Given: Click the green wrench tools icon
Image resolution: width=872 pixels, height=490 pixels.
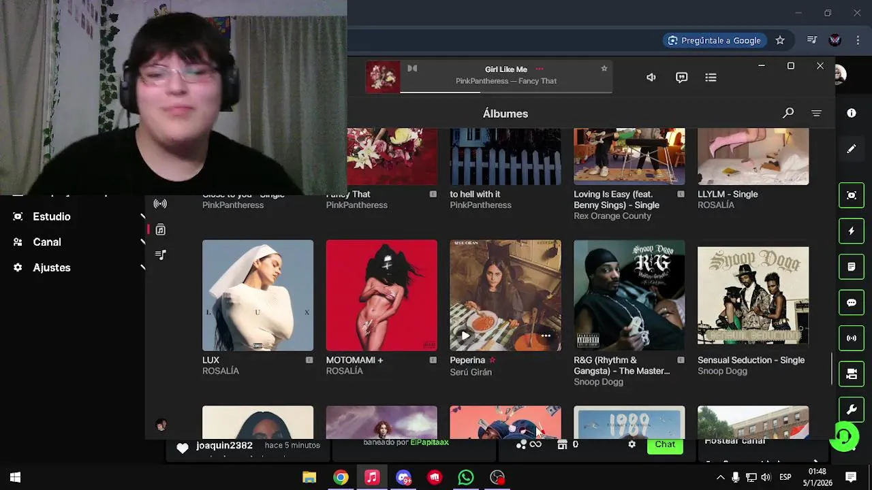Looking at the screenshot, I should 852,410.
